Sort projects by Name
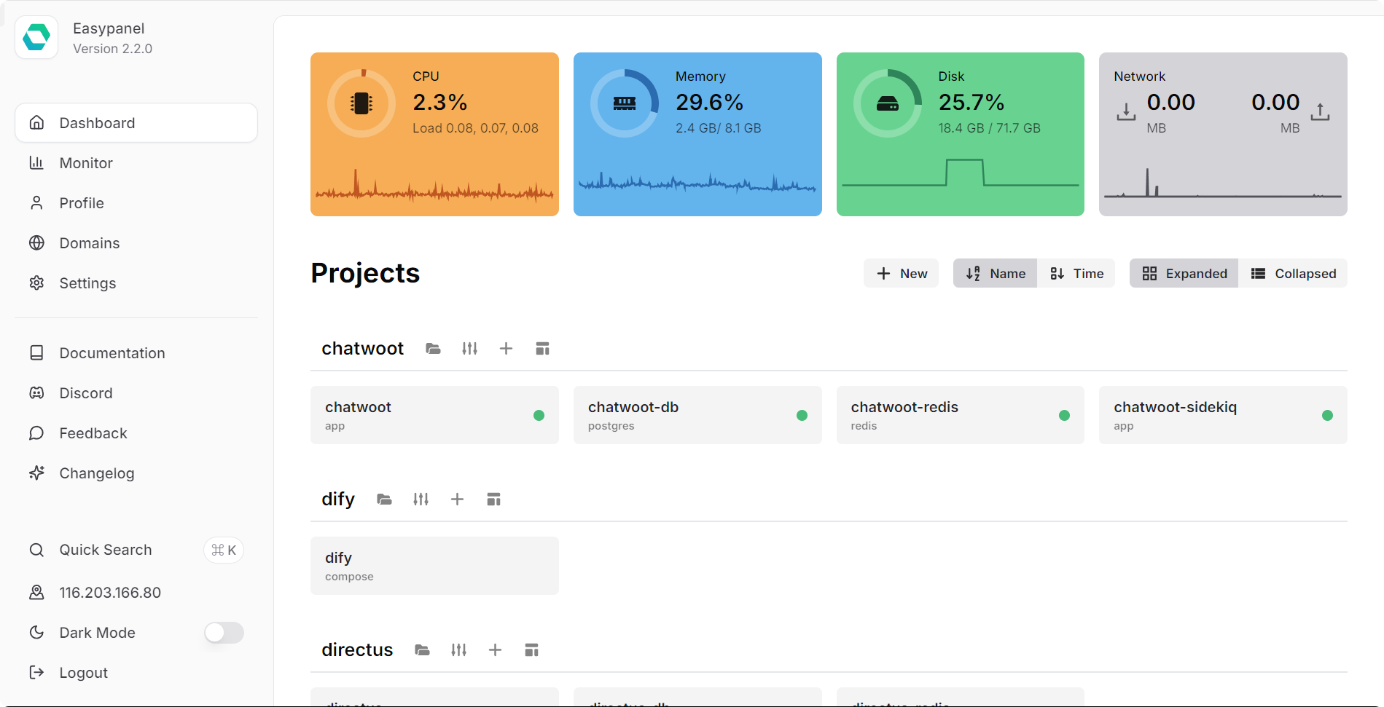1384x707 pixels. click(x=995, y=273)
